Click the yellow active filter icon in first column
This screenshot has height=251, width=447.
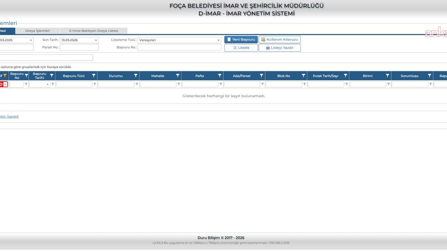click(5, 76)
